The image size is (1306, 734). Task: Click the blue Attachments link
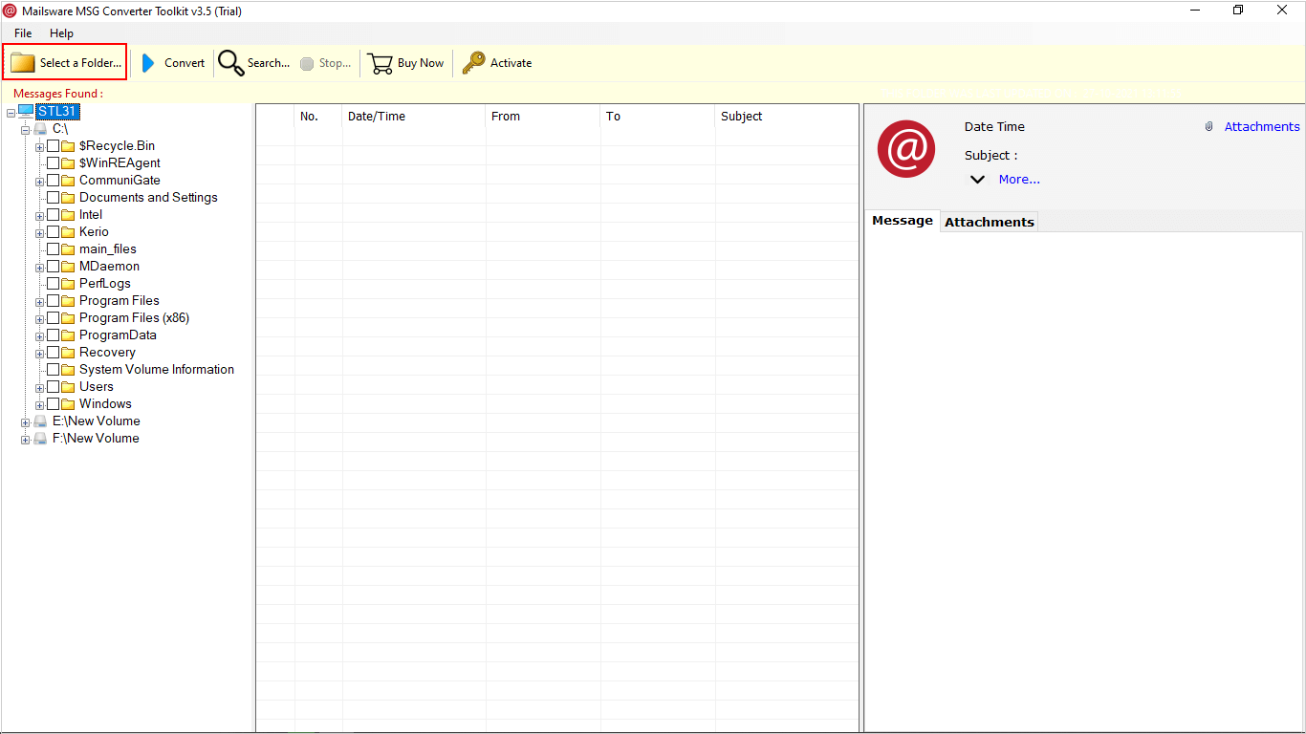[1261, 127]
